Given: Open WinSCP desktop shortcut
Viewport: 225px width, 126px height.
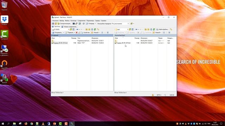Looking at the screenshot, I should 4,79.
